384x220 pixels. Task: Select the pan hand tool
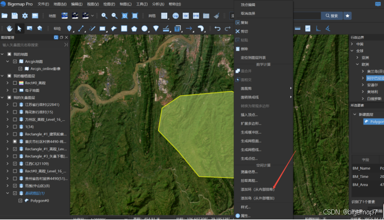[x=9, y=29]
